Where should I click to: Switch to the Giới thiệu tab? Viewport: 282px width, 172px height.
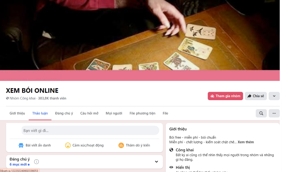tap(17, 113)
